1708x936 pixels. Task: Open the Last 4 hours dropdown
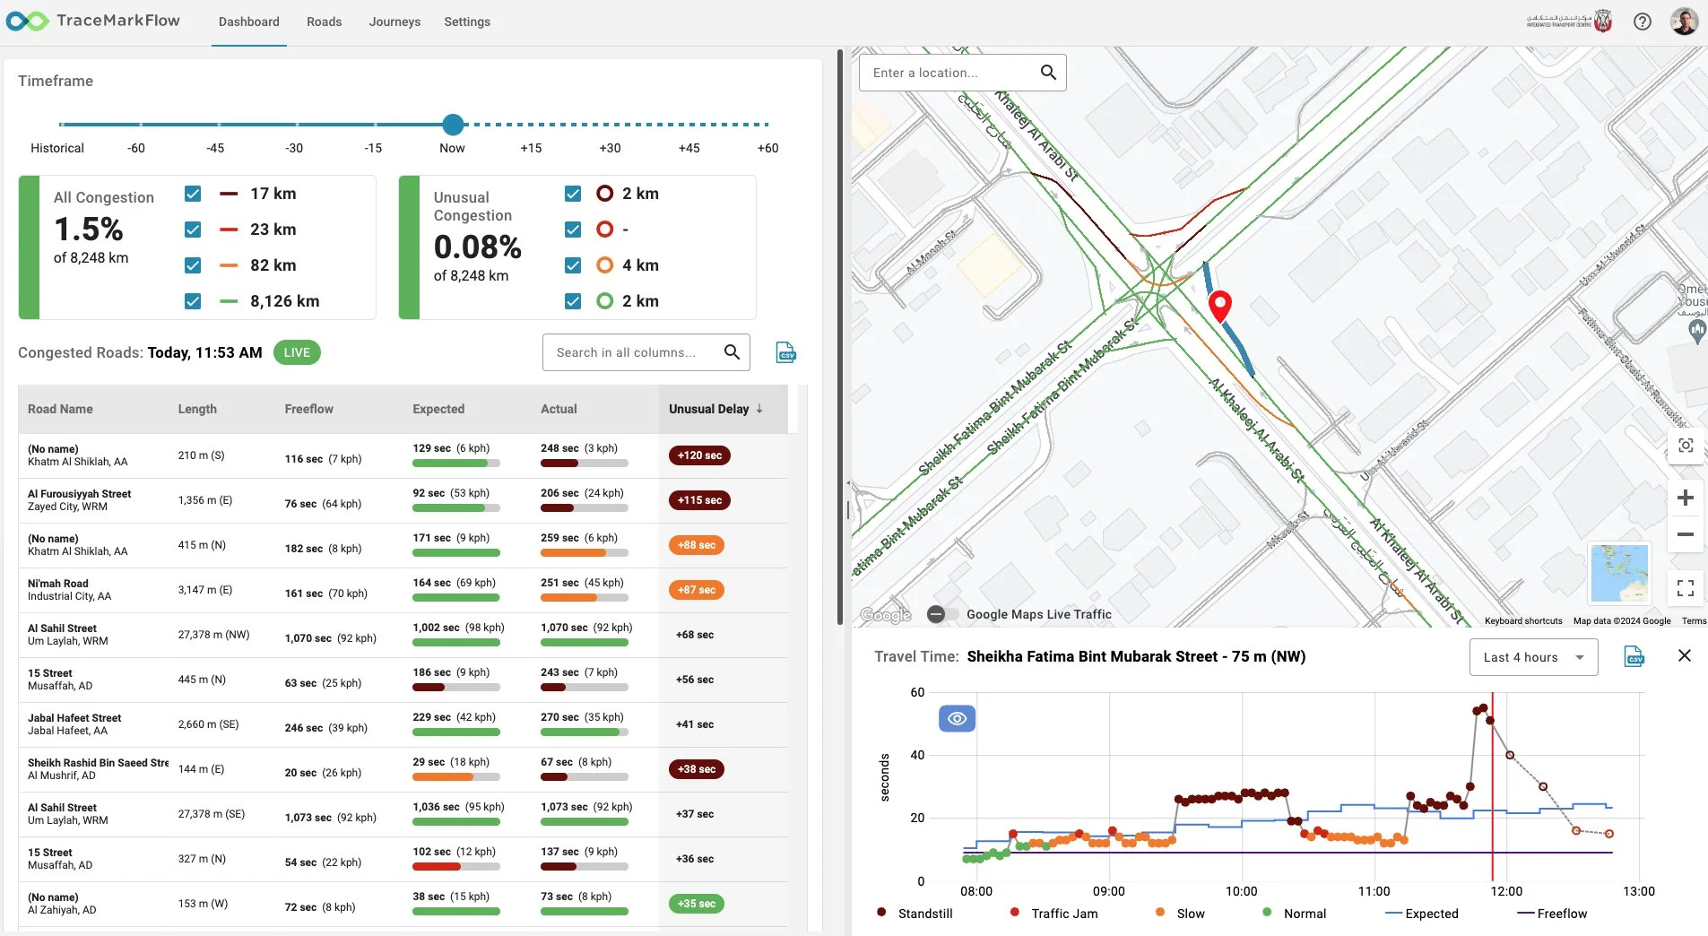click(1532, 657)
